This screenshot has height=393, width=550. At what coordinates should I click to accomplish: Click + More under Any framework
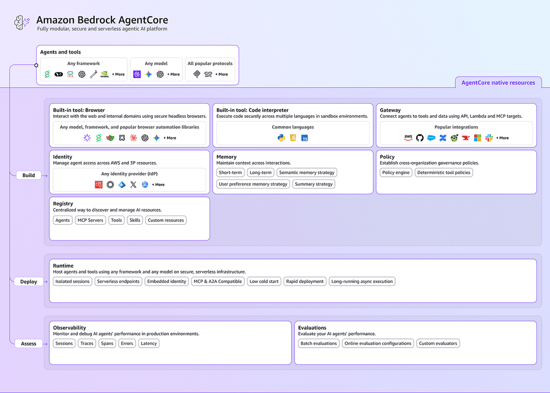[x=119, y=74]
